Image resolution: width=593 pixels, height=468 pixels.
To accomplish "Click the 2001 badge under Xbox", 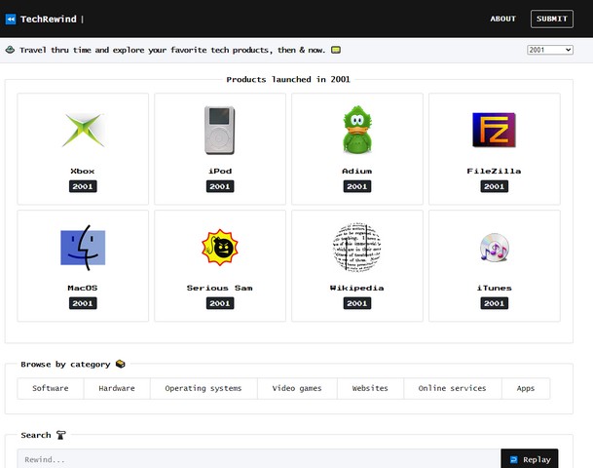I will point(83,186).
